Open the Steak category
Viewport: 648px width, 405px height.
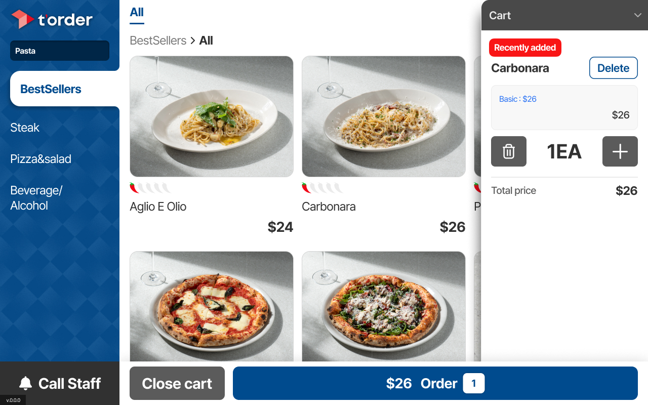coord(25,128)
